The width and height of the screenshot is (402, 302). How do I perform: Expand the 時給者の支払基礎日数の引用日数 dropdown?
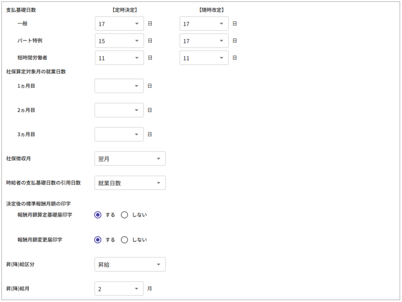(130, 183)
